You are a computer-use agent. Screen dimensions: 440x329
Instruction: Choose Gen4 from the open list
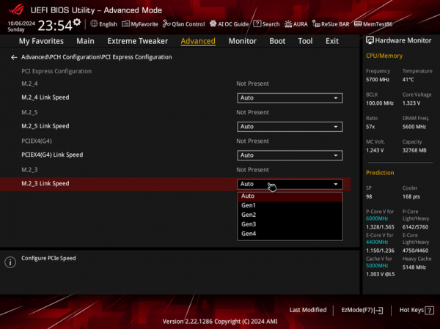(x=290, y=234)
